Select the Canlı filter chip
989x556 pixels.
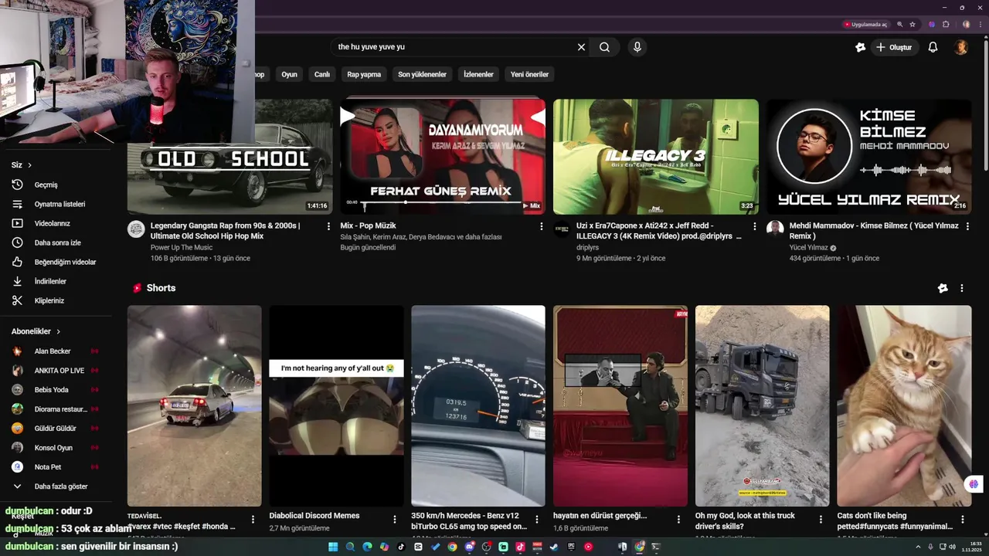(322, 74)
